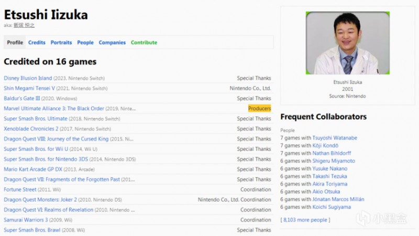Open Shin Megami Tensei V link

click(x=29, y=88)
